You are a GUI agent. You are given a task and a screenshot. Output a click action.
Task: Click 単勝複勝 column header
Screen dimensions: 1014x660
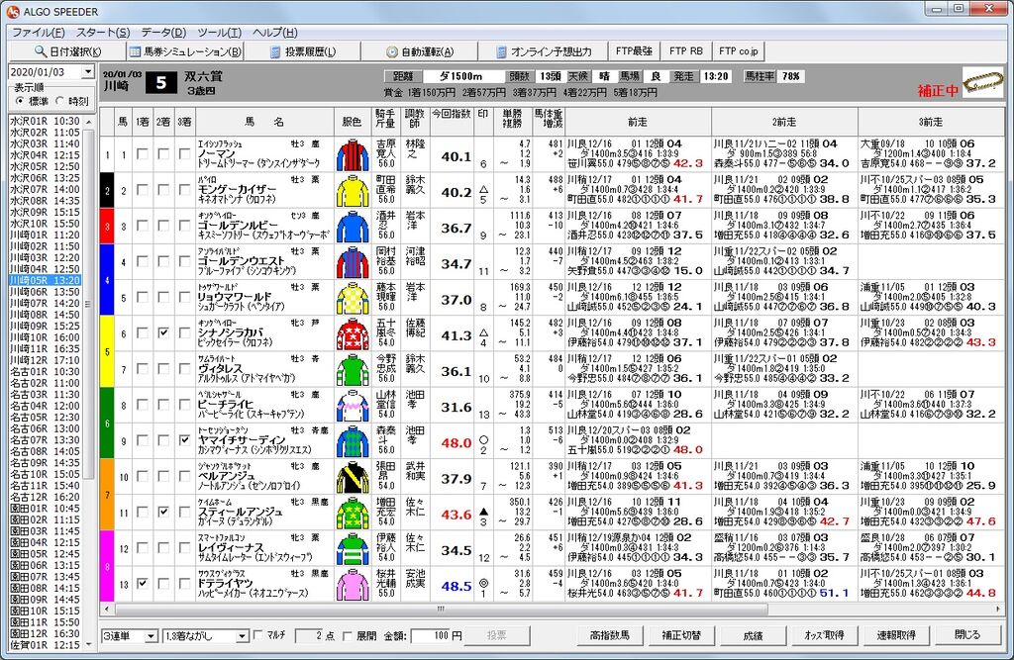tap(512, 122)
